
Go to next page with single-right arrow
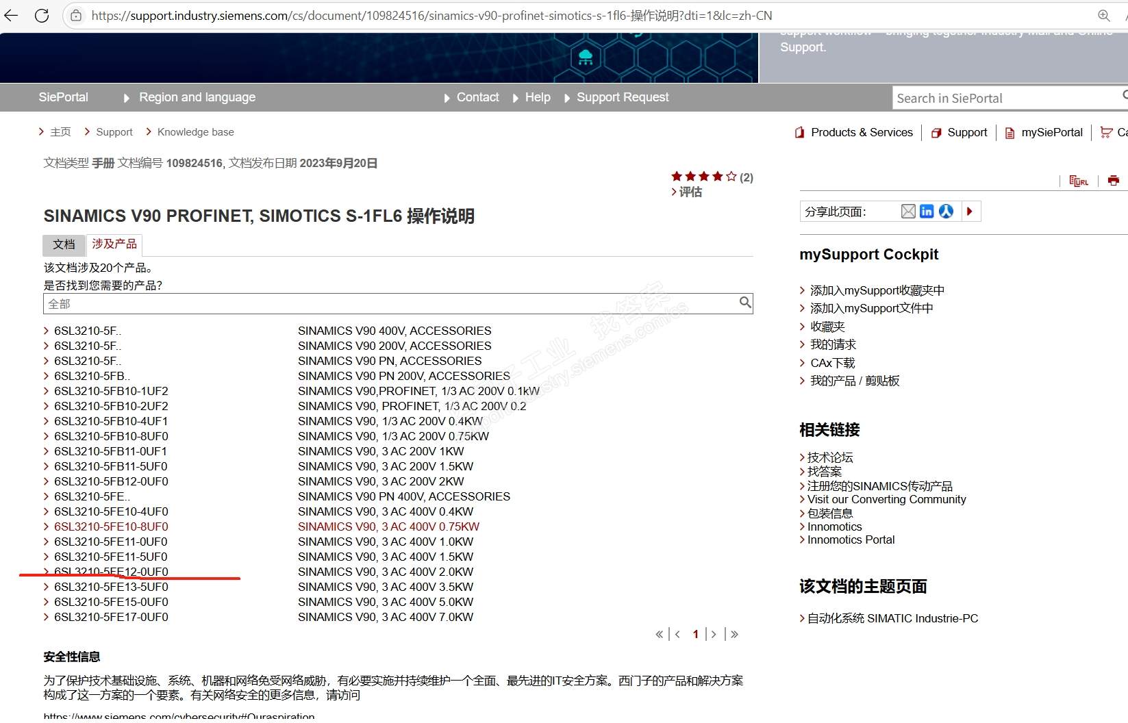(714, 634)
